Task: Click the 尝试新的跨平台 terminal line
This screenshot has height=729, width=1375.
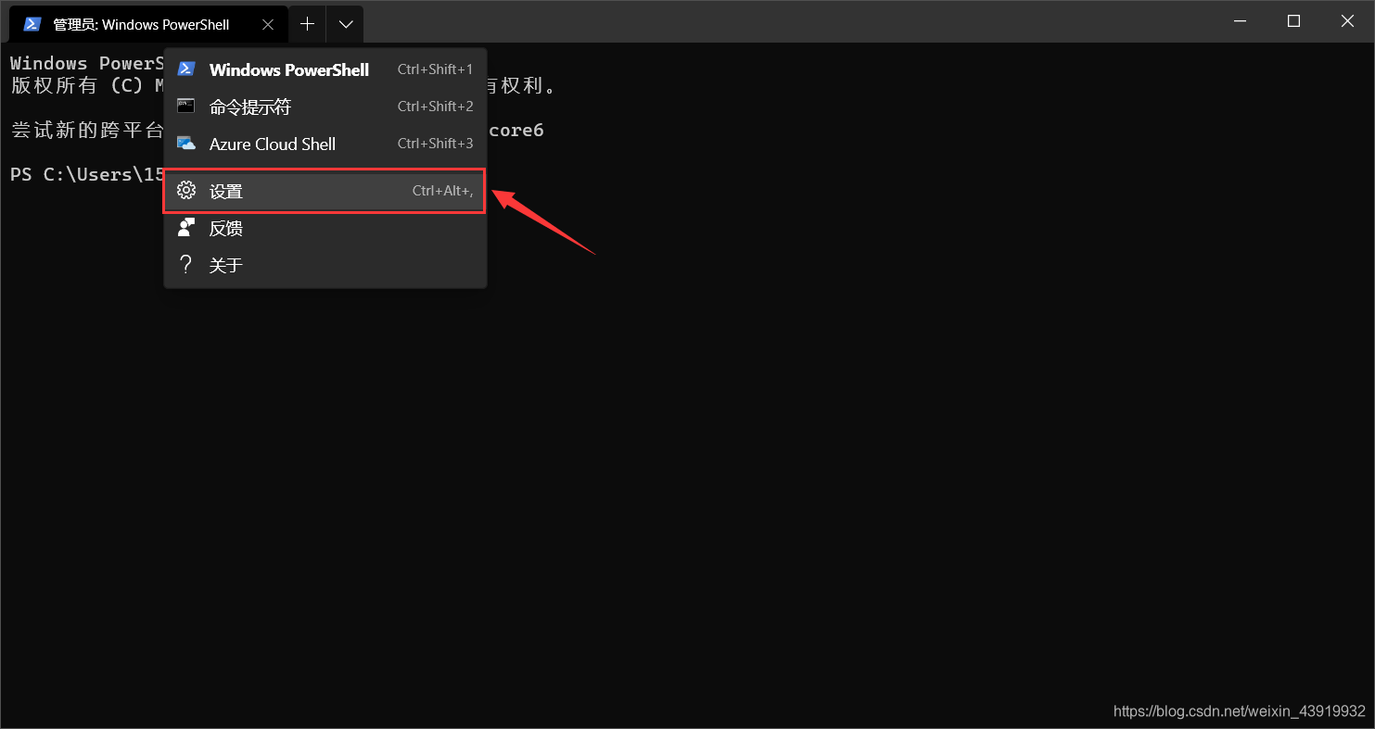Action: (87, 130)
